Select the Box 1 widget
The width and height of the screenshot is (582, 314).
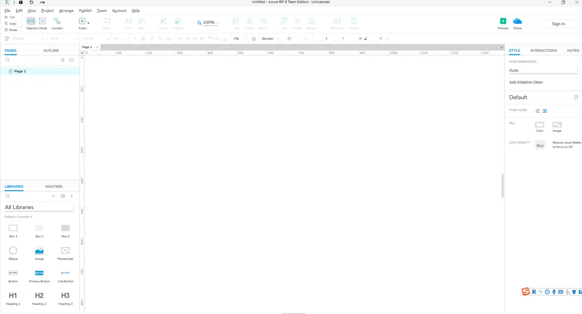13,230
